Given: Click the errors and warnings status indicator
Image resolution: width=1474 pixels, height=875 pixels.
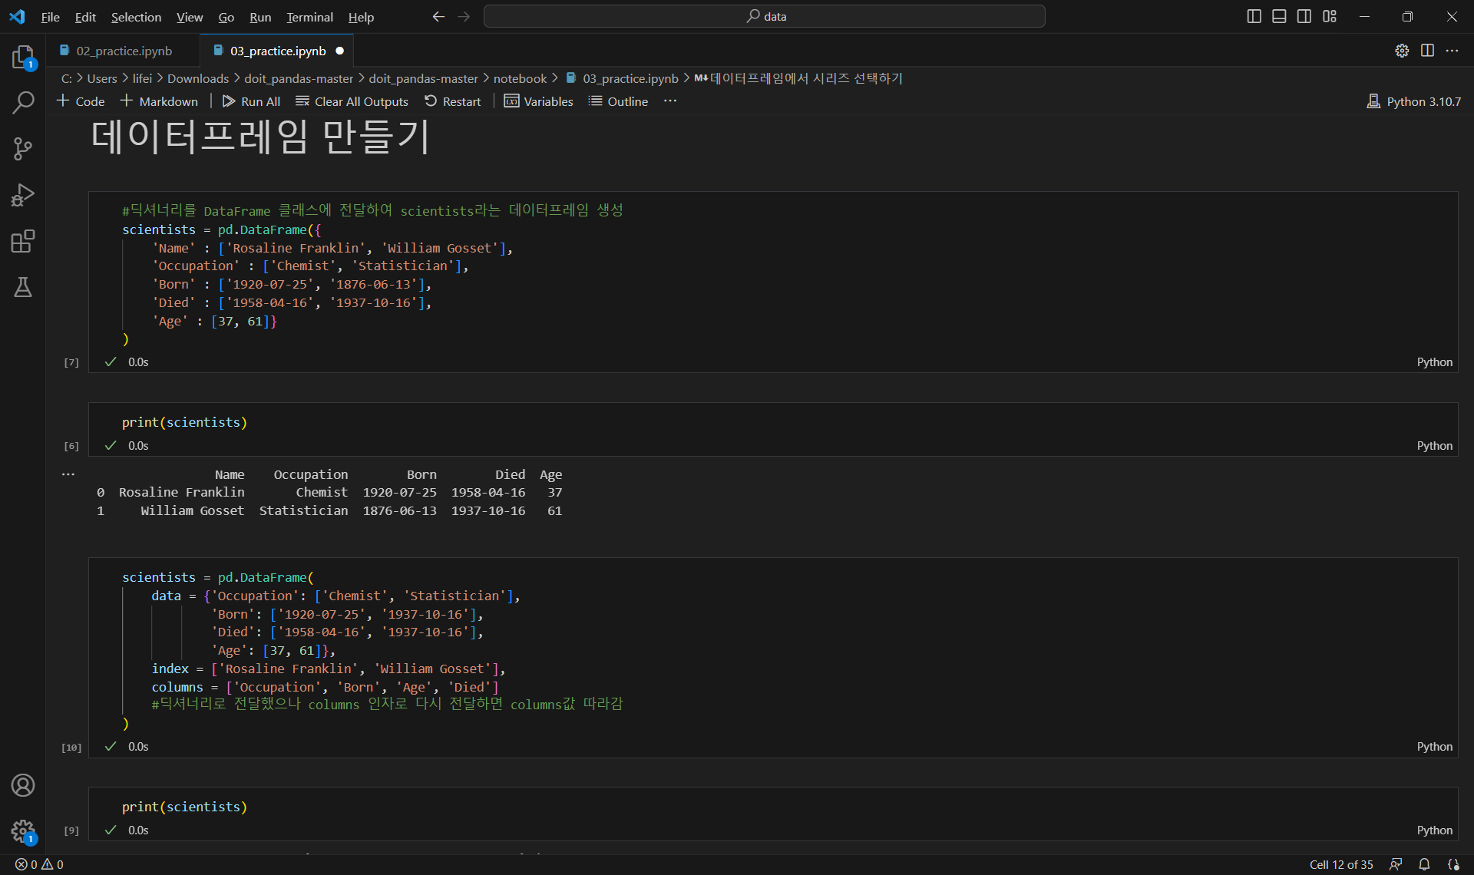Looking at the screenshot, I should 40,864.
